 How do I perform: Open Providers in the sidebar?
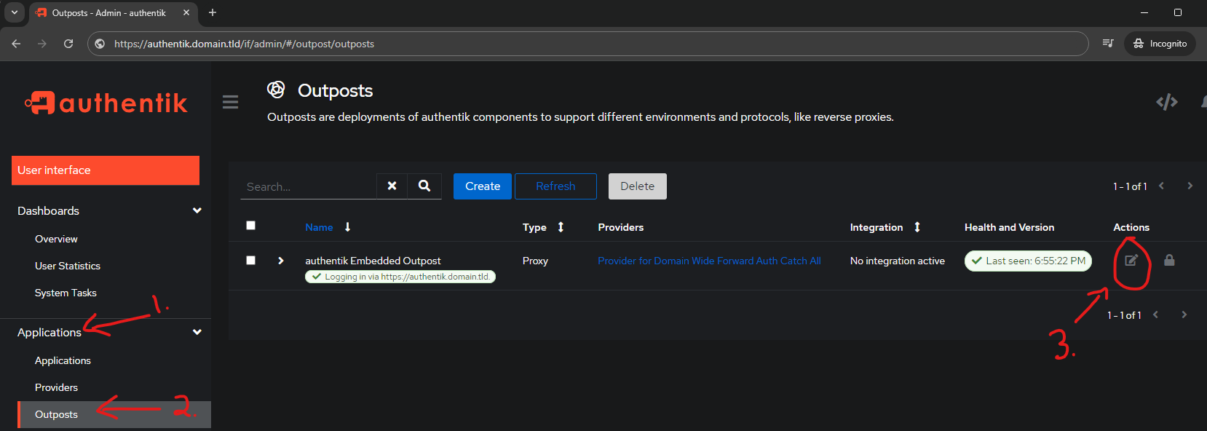coord(56,387)
